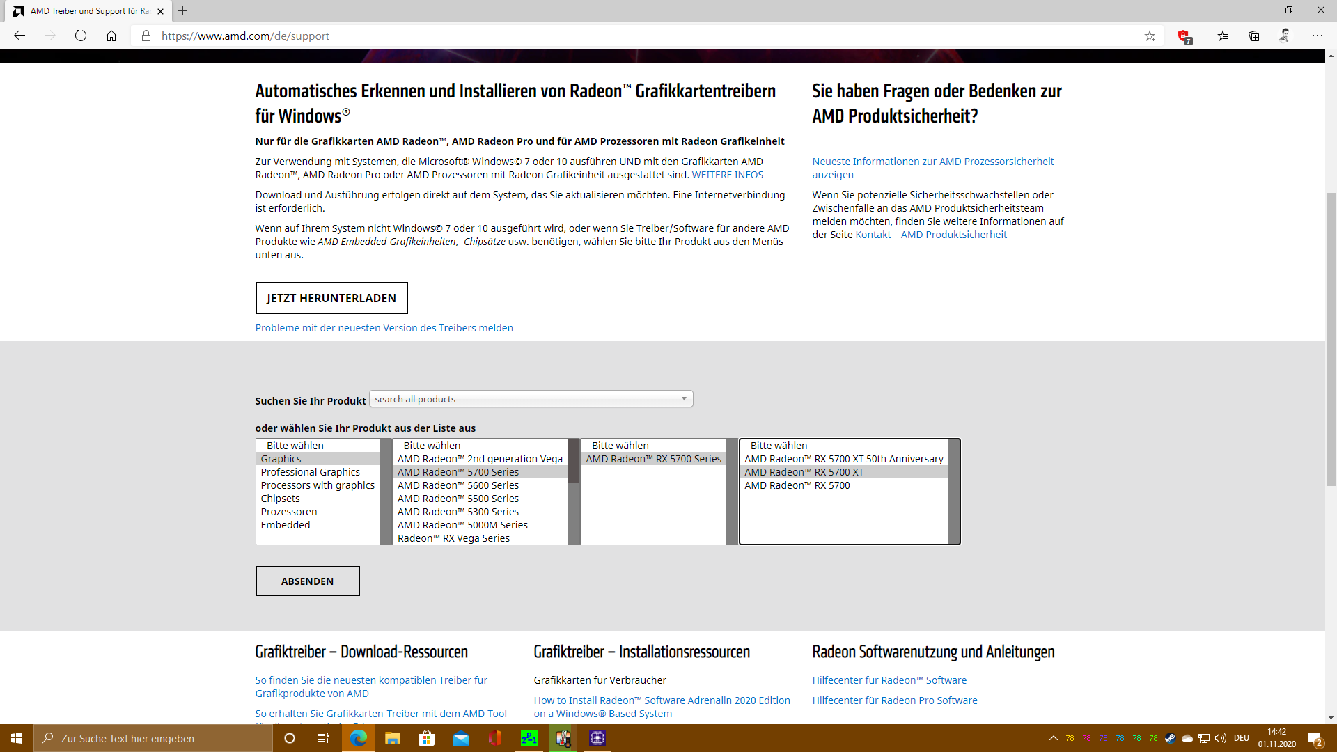Choose the AMD Radeon RX 5700 model
The image size is (1337, 752).
click(845, 485)
